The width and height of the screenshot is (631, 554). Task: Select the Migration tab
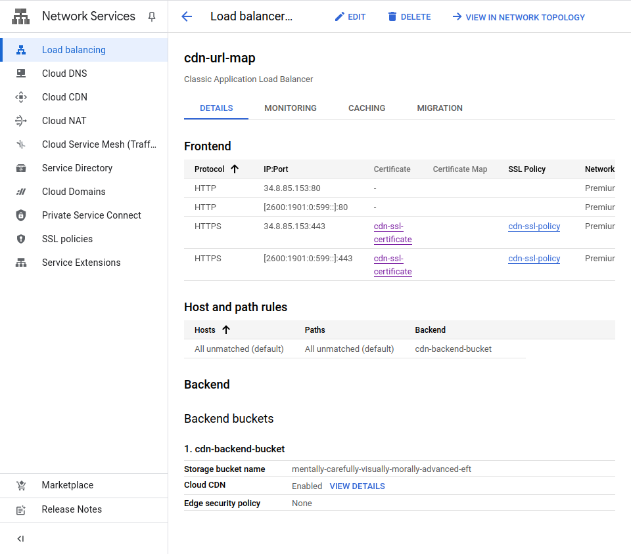[x=440, y=108]
